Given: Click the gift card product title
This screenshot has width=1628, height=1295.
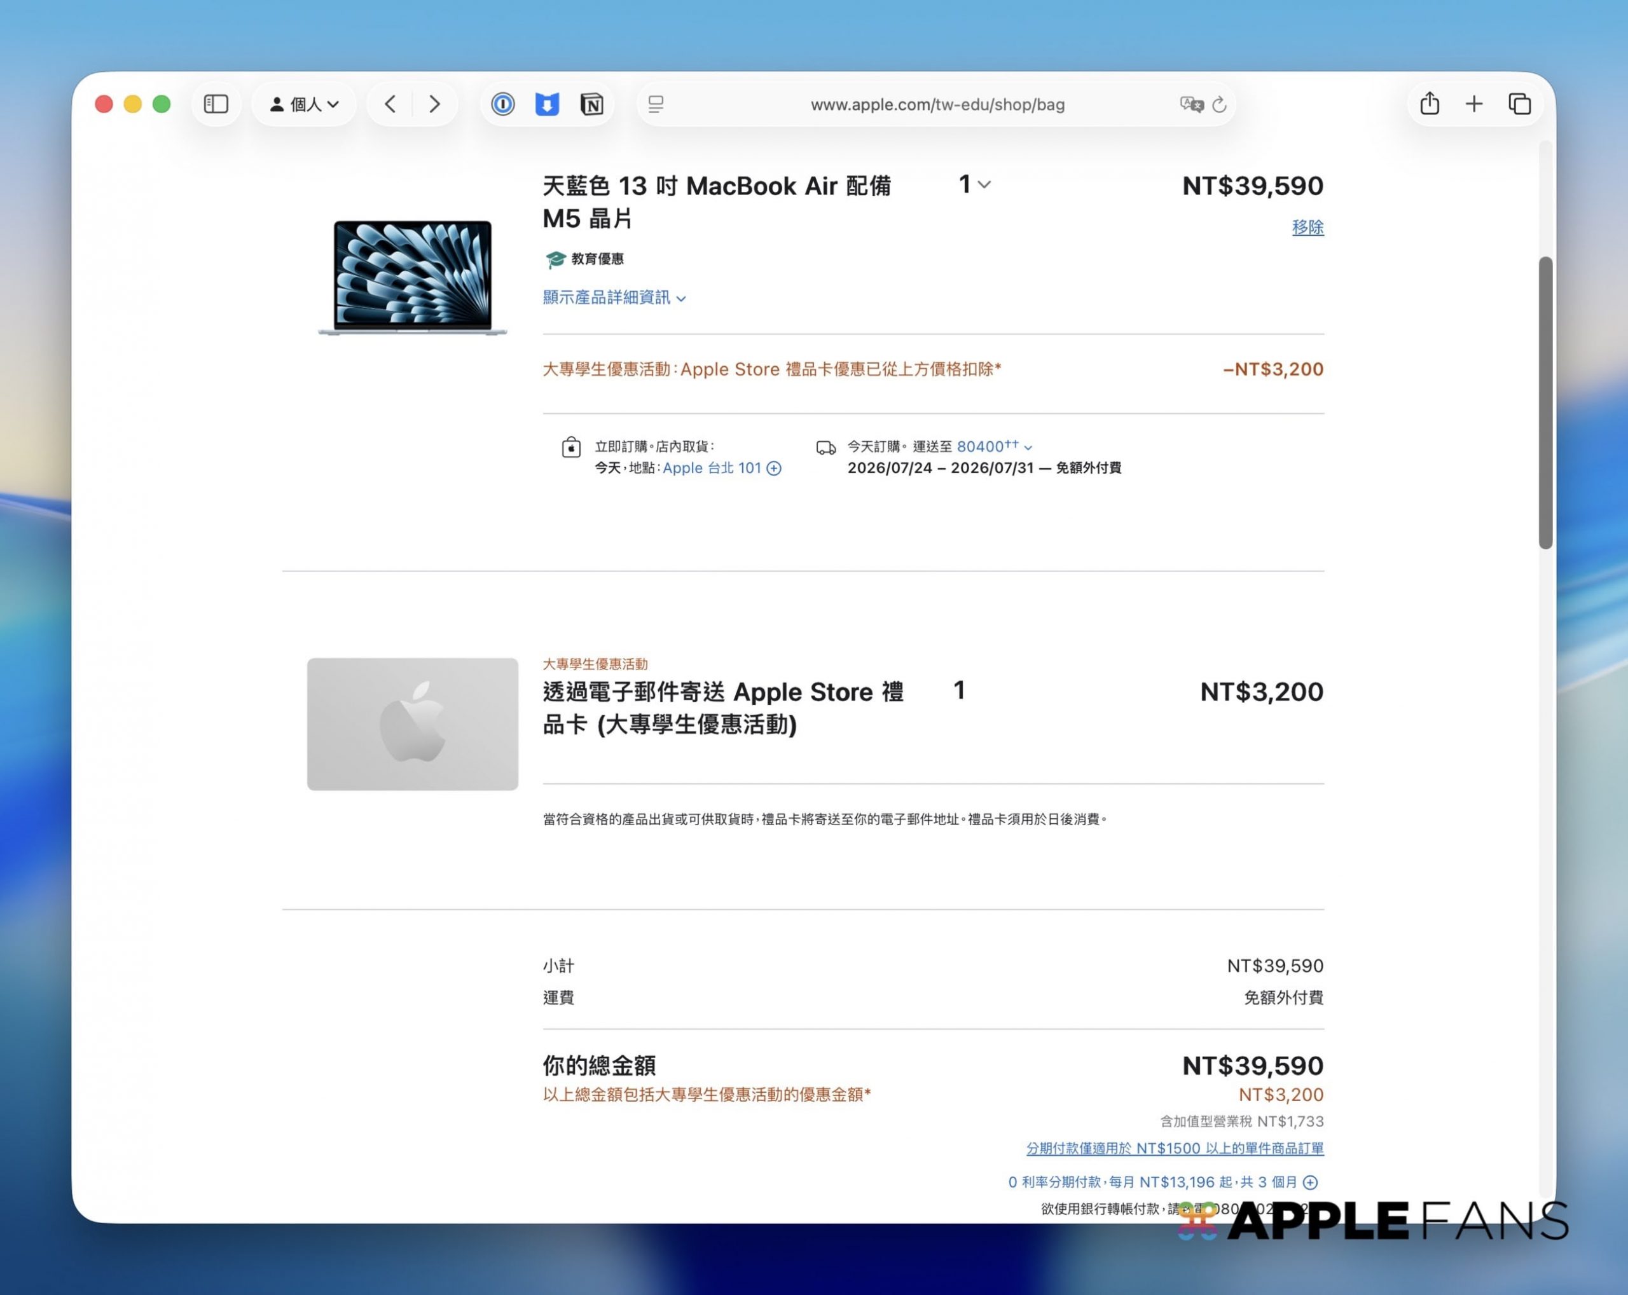Looking at the screenshot, I should point(724,708).
